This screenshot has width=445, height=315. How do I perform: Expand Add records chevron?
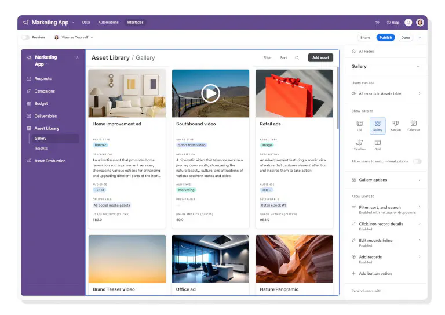pyautogui.click(x=420, y=257)
